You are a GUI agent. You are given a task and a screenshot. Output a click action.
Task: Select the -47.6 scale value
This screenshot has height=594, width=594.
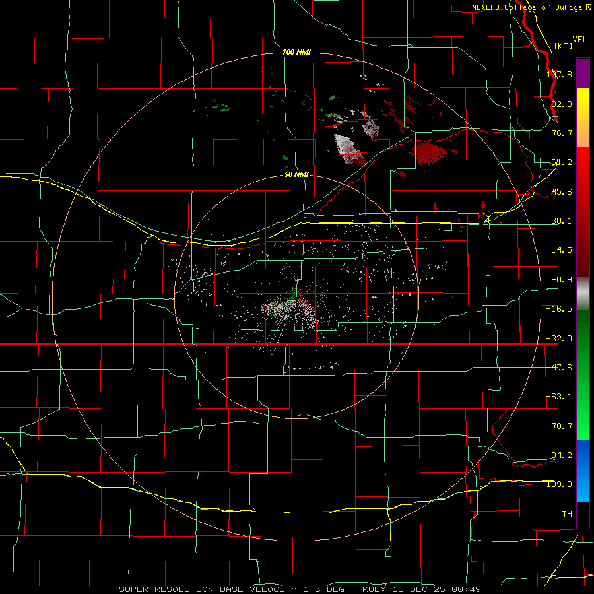[x=559, y=368]
